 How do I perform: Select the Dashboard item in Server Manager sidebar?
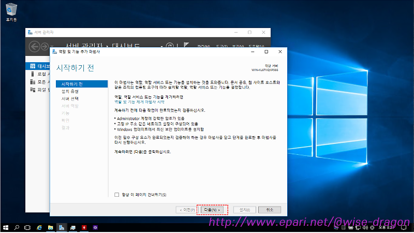point(38,66)
